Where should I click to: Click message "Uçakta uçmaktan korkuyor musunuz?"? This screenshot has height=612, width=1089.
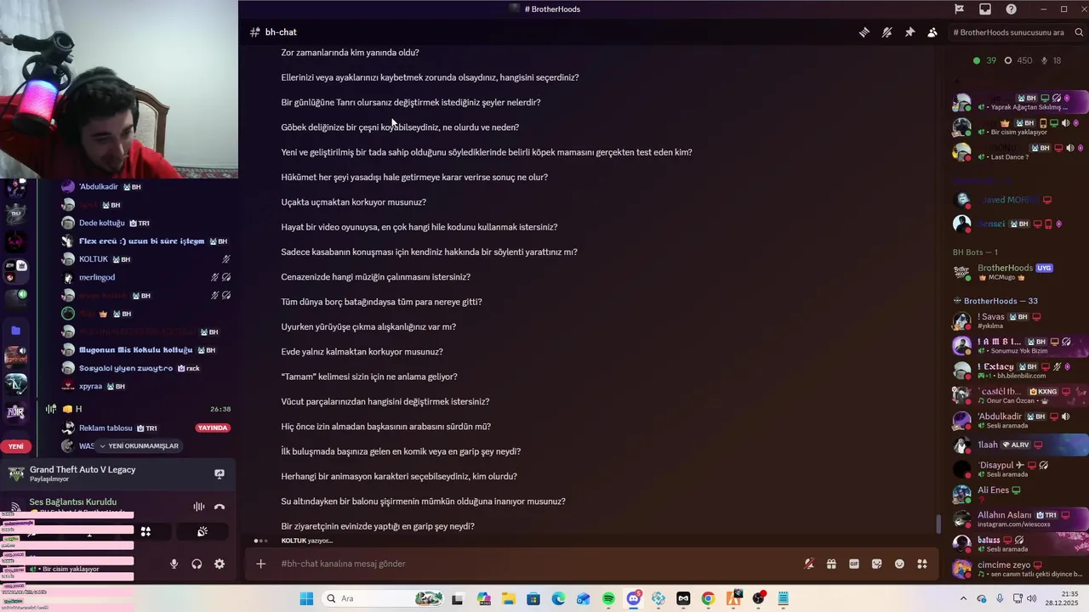(354, 202)
